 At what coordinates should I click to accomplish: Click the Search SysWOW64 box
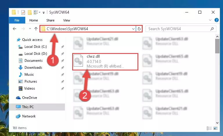[181, 29]
